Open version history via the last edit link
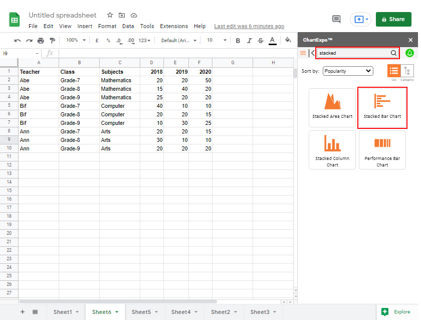Viewport: 421px width, 332px height. pyautogui.click(x=249, y=26)
